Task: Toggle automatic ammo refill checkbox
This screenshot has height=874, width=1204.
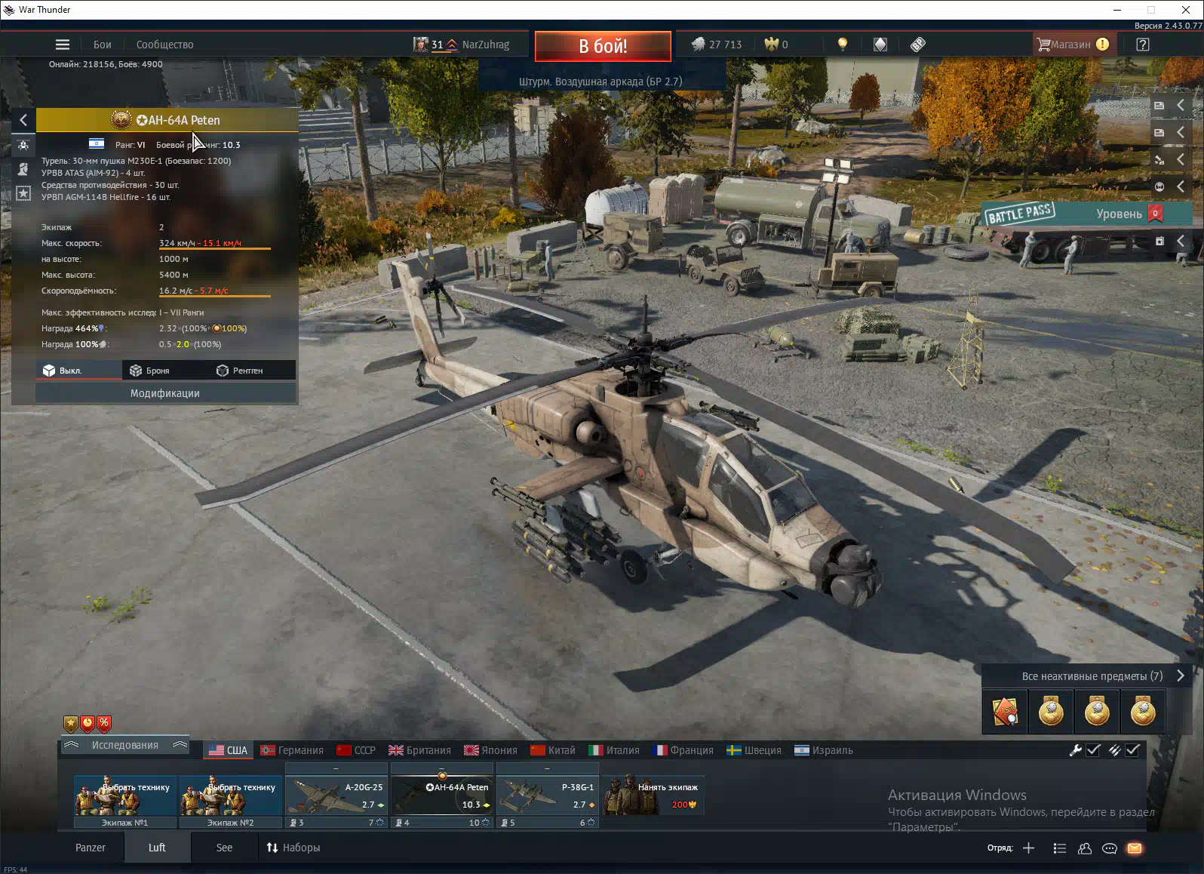Action: pos(1132,750)
